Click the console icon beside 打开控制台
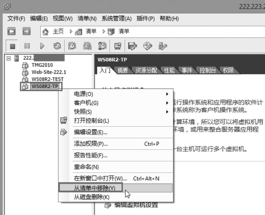Image resolution: width=265 pixels, height=215 pixels. pyautogui.click(x=64, y=121)
